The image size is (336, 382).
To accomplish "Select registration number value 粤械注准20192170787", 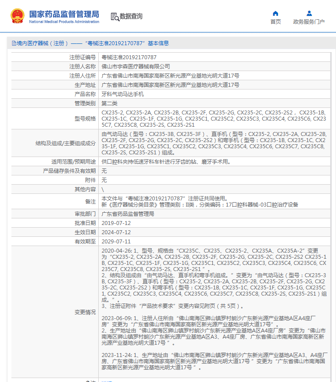I will [129, 57].
